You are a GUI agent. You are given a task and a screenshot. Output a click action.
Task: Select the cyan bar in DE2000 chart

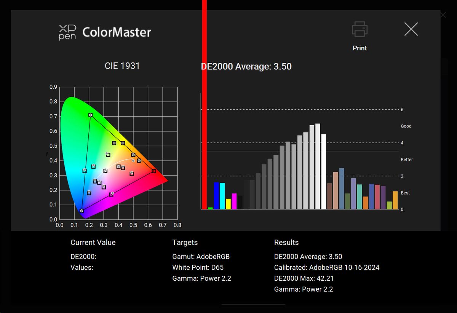pos(222,196)
